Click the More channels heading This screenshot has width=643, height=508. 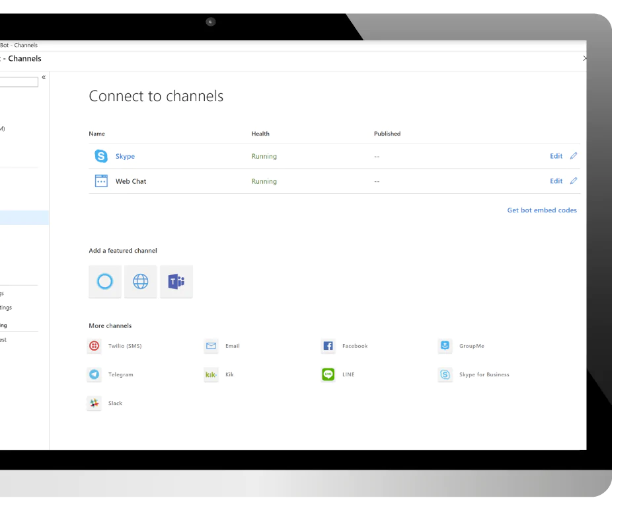(x=110, y=326)
